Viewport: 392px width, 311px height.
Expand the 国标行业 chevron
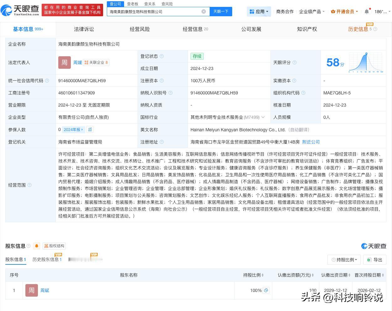click(263, 117)
